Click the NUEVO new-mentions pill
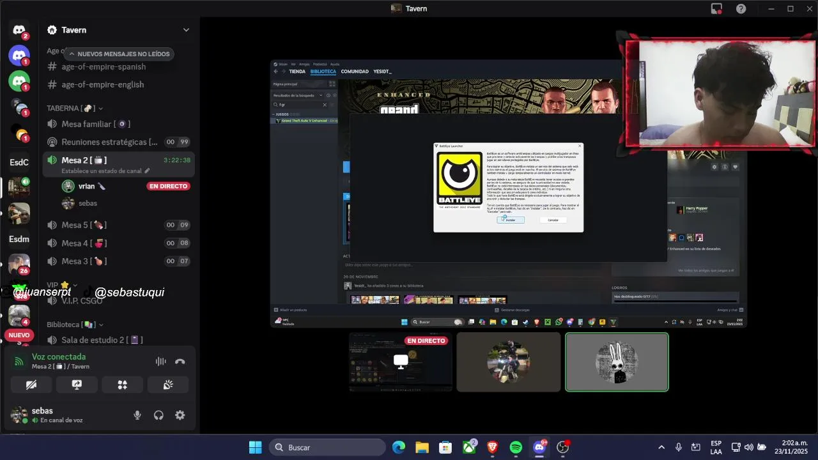This screenshot has height=460, width=818. (19, 335)
